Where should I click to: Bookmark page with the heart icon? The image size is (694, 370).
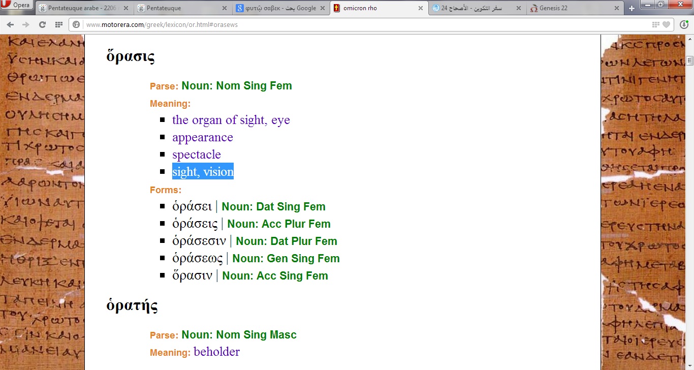pos(666,24)
